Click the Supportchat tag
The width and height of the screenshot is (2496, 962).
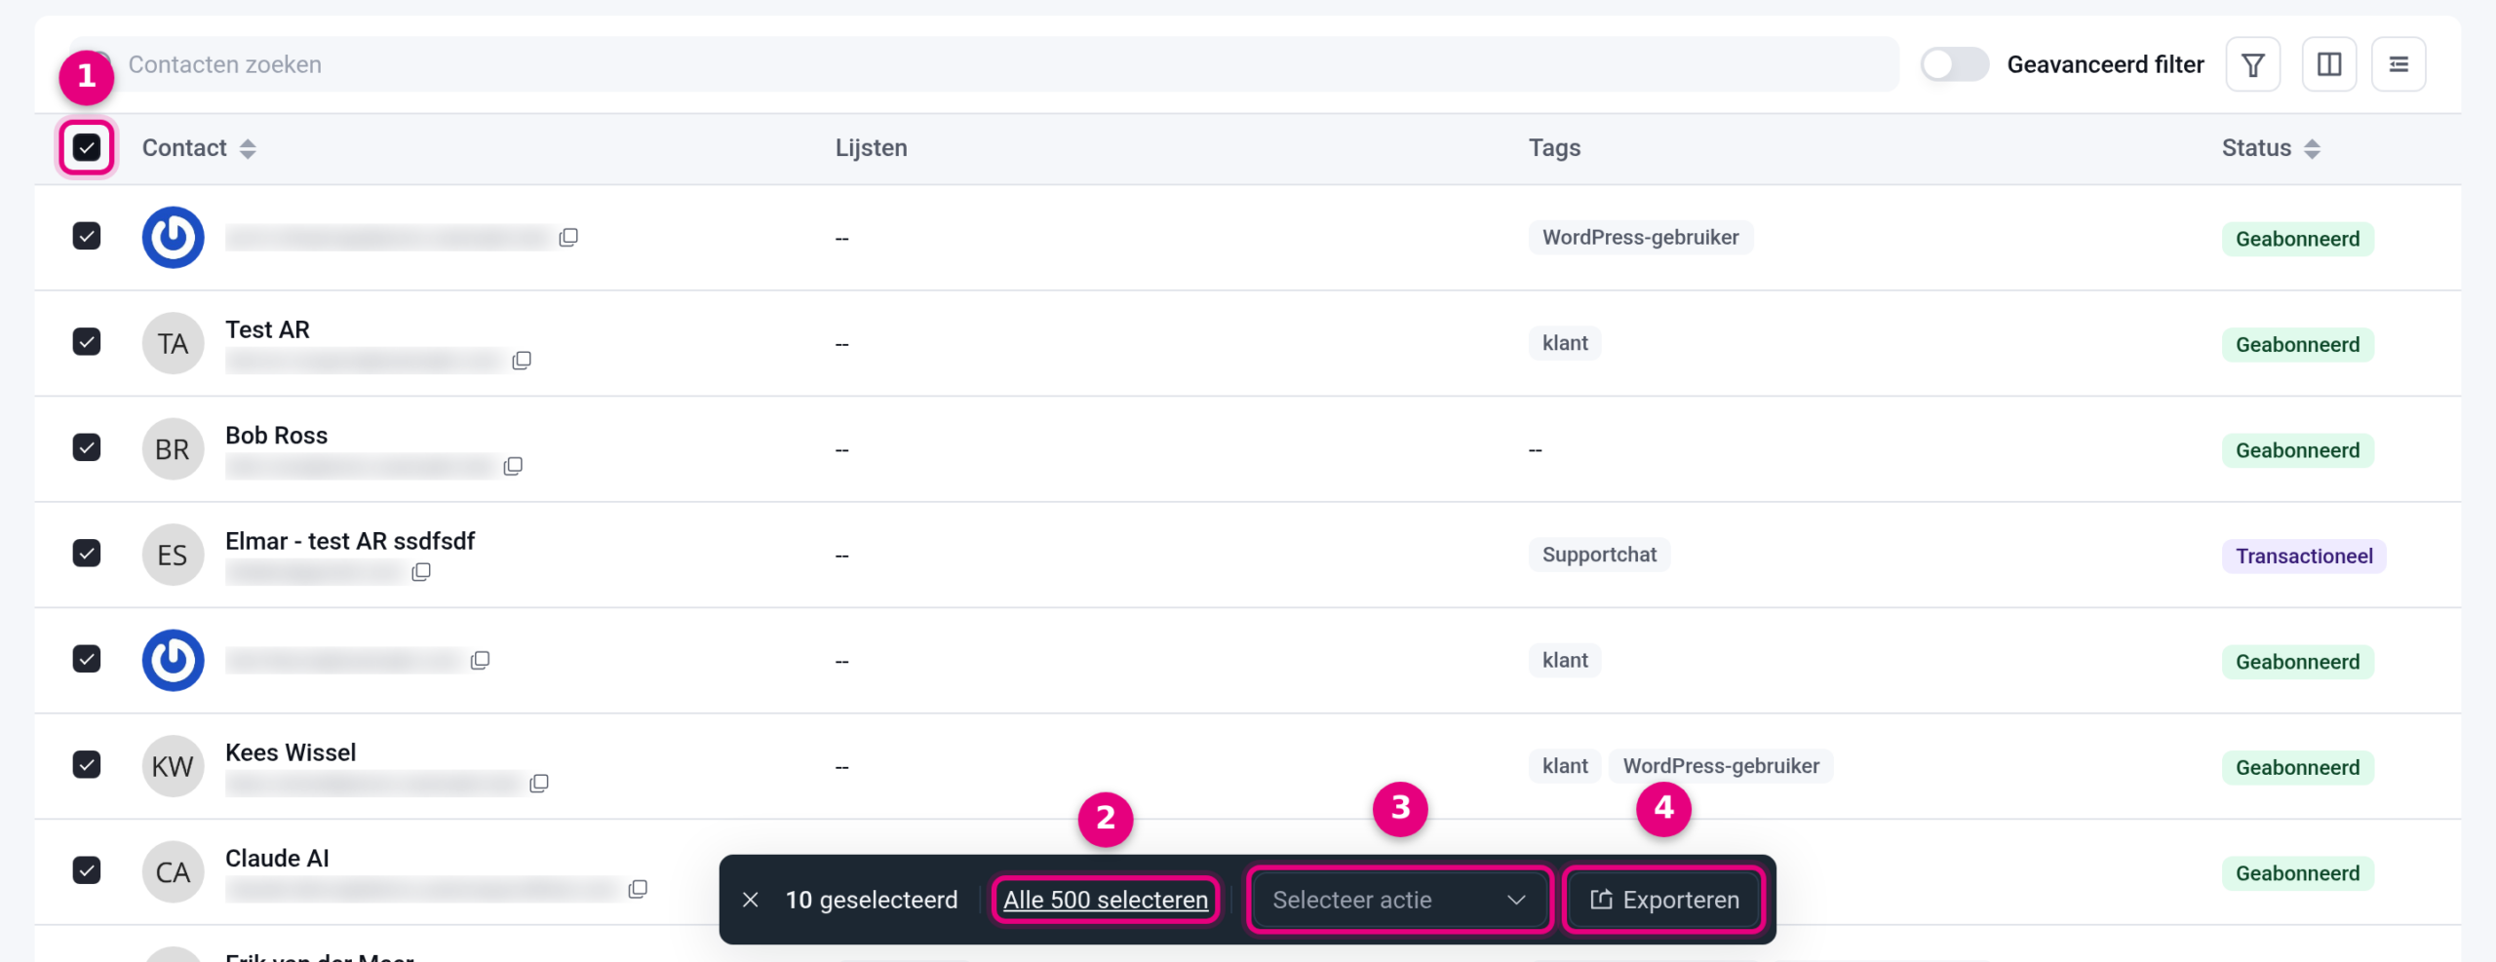pos(1599,555)
